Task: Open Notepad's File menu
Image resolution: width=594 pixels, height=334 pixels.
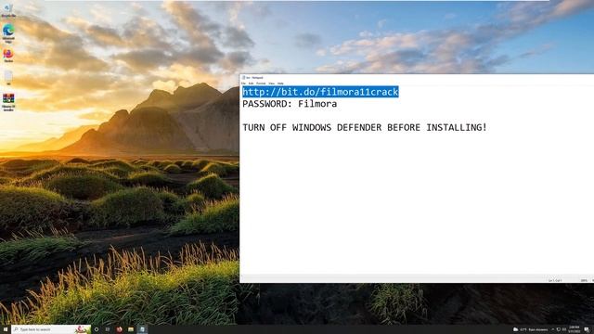Action: point(243,83)
